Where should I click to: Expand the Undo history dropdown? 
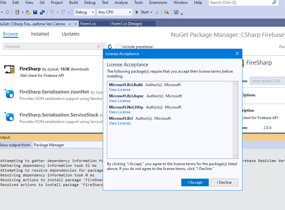(x=57, y=12)
